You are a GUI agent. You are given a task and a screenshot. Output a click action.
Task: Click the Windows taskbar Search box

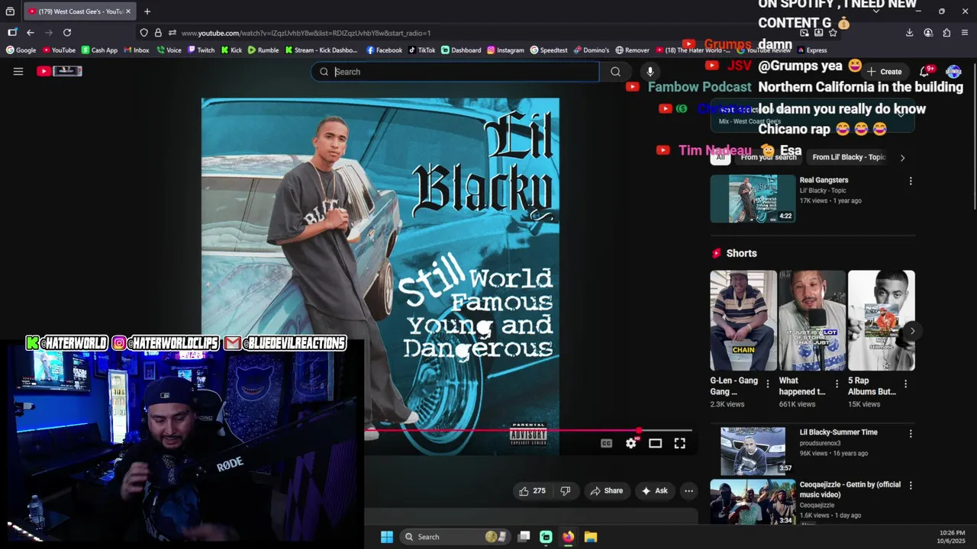(455, 537)
